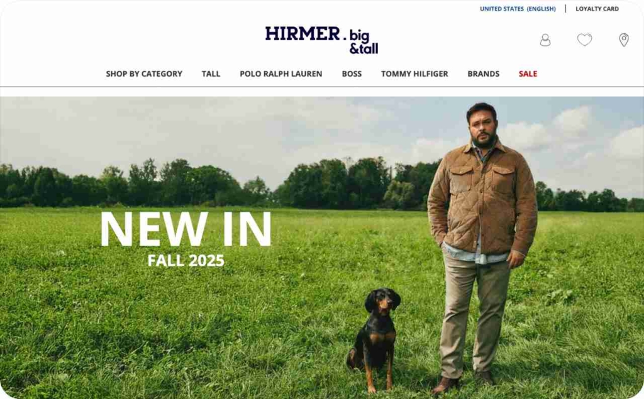This screenshot has width=644, height=399.
Task: Change country via United States (English)
Action: pyautogui.click(x=518, y=9)
